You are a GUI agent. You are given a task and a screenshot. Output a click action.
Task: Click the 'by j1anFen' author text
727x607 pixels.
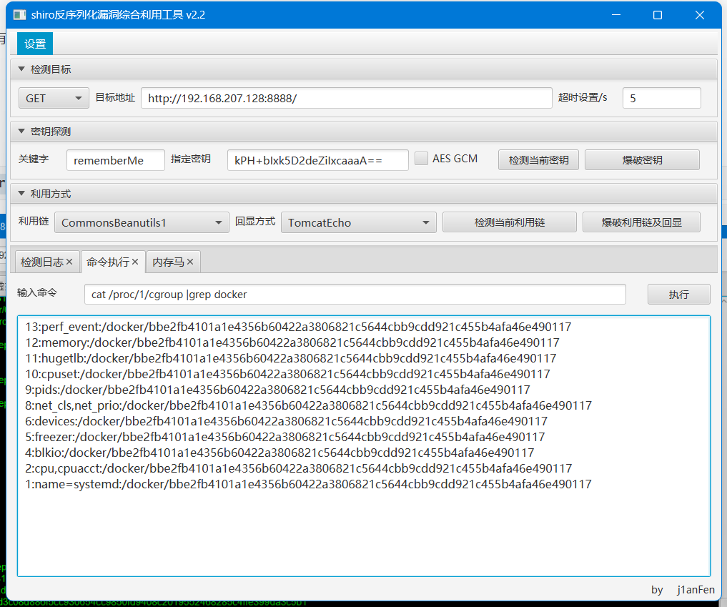tap(683, 590)
